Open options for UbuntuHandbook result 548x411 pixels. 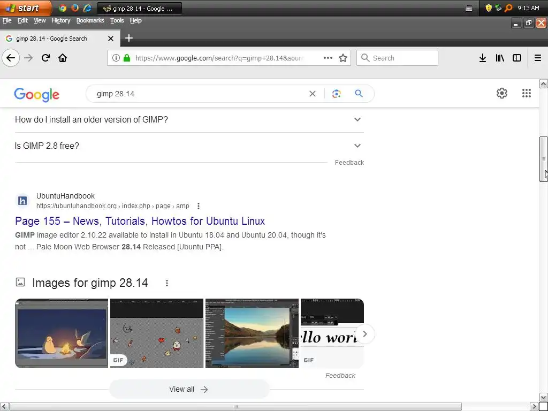pyautogui.click(x=198, y=206)
